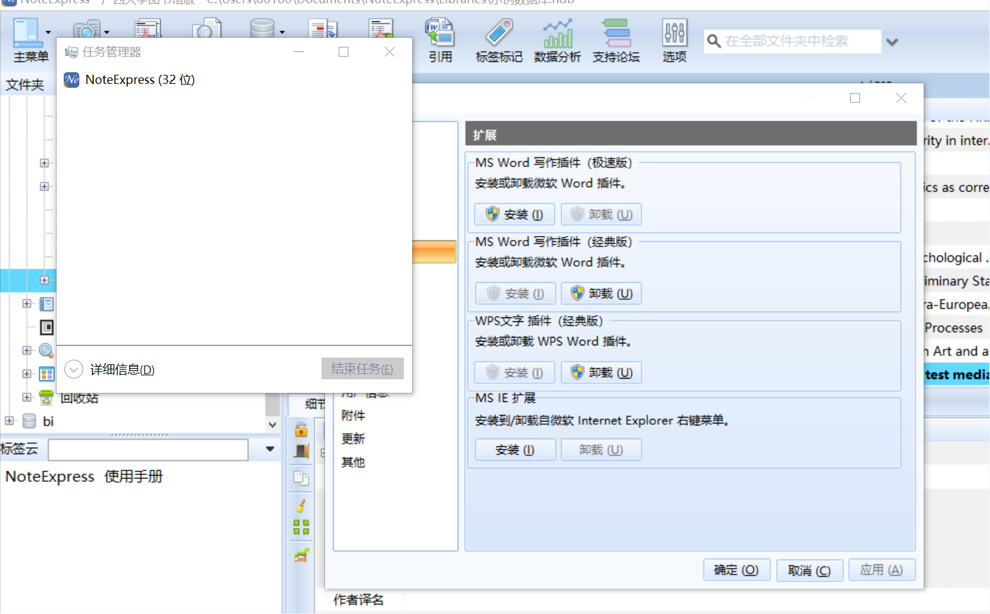Click the magnifier icon in the search box

coord(714,41)
